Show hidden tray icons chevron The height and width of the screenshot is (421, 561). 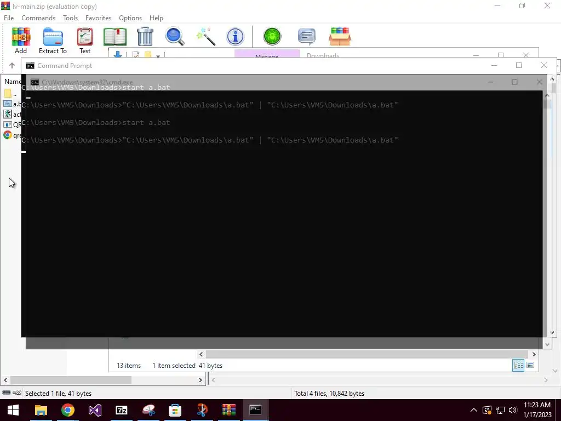pyautogui.click(x=473, y=410)
